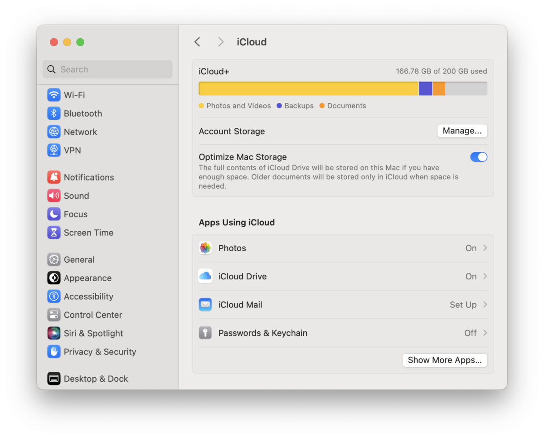Open Desktop & Dock settings
544x438 pixels.
pyautogui.click(x=53, y=379)
